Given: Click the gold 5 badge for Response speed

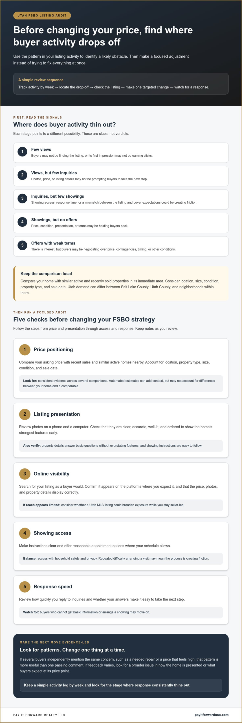Looking at the screenshot, I should tap(25, 587).
